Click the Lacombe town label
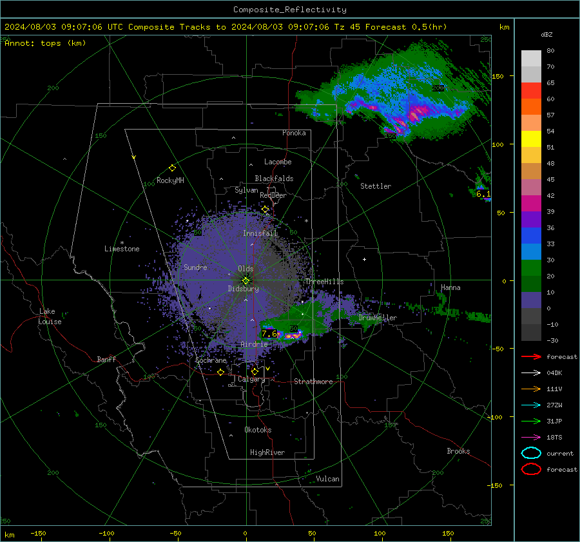Screen dimensions: 580x542 (278, 162)
